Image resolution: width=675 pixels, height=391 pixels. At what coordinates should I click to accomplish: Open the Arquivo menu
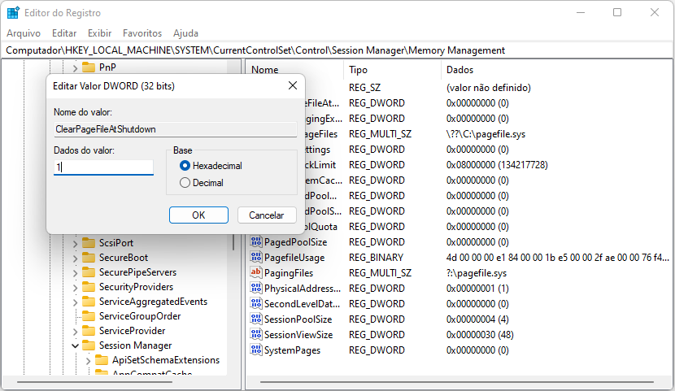click(x=24, y=33)
